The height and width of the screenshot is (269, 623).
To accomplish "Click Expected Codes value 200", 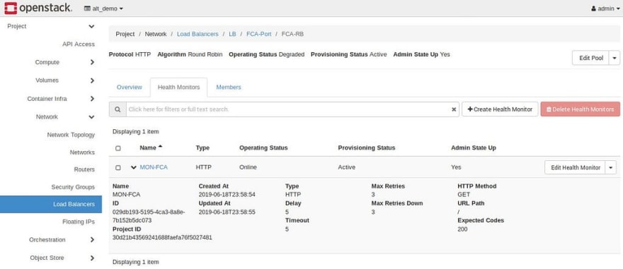I will point(462,229).
